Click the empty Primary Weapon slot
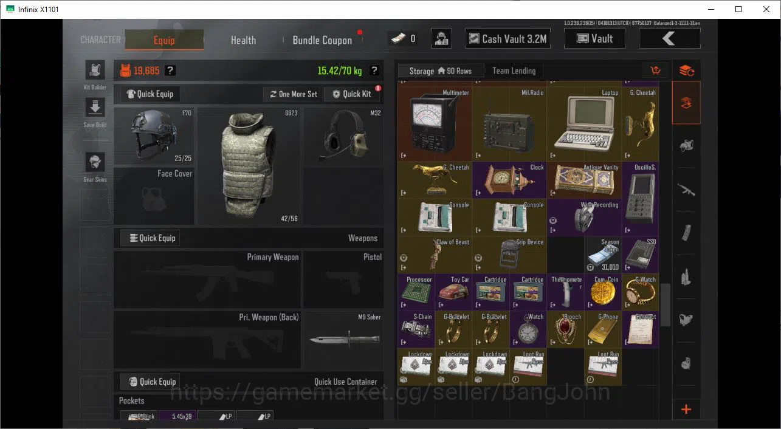This screenshot has width=781, height=429. (x=207, y=279)
